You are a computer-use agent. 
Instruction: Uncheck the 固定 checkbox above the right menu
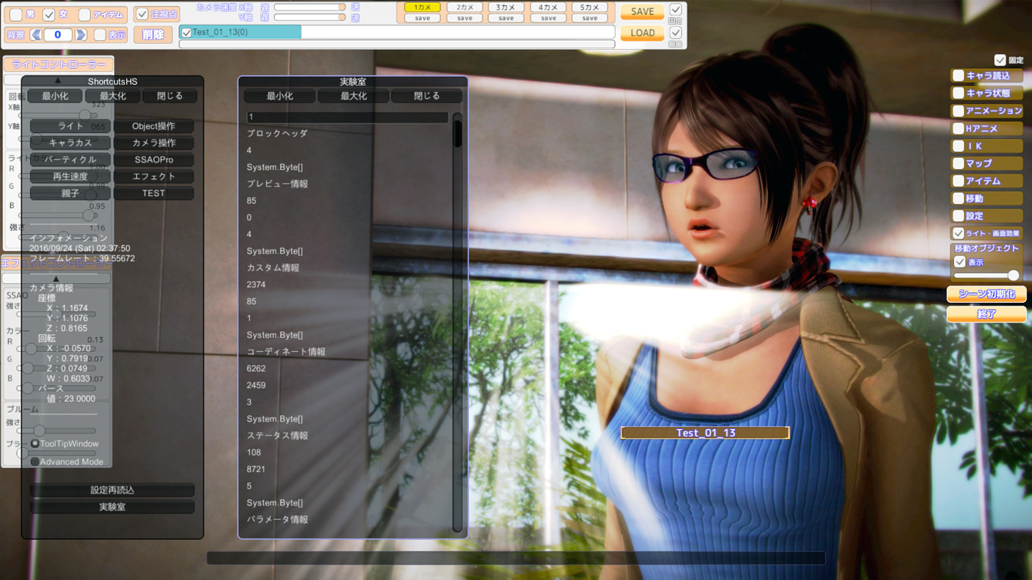coord(1000,60)
